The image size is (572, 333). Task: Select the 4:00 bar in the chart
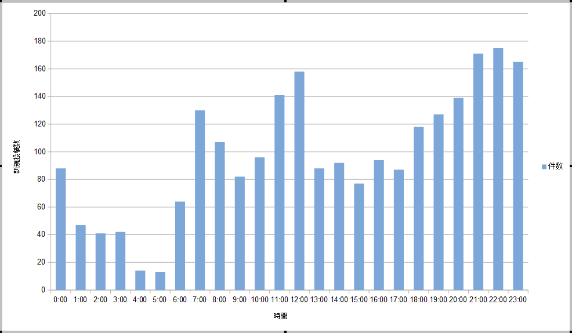coord(140,280)
